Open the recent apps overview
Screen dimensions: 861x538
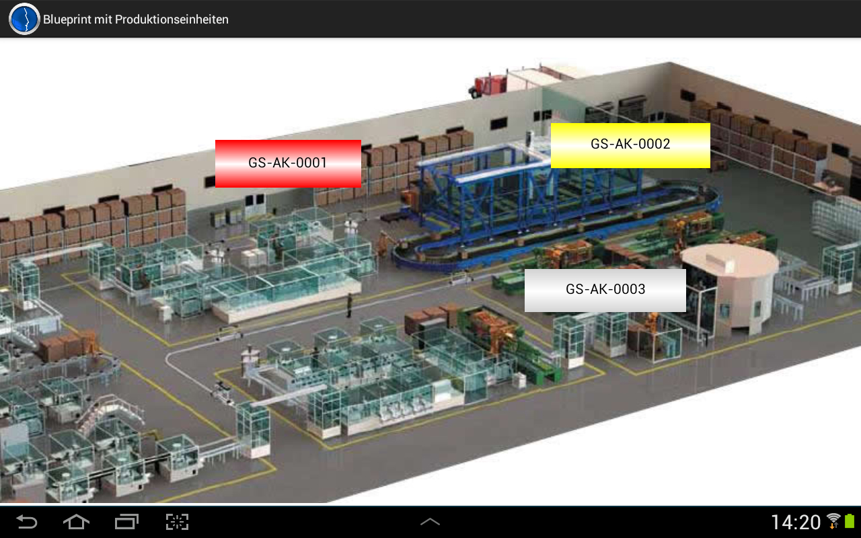click(126, 522)
